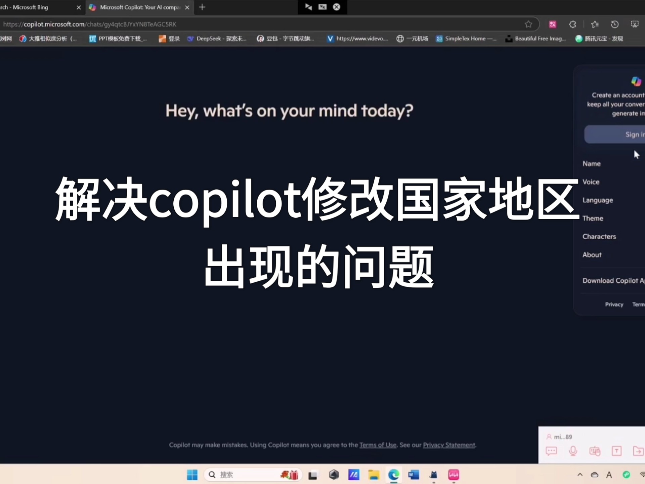This screenshot has height=484, width=645.
Task: Open the Language setting in Copilot menu
Action: click(598, 200)
